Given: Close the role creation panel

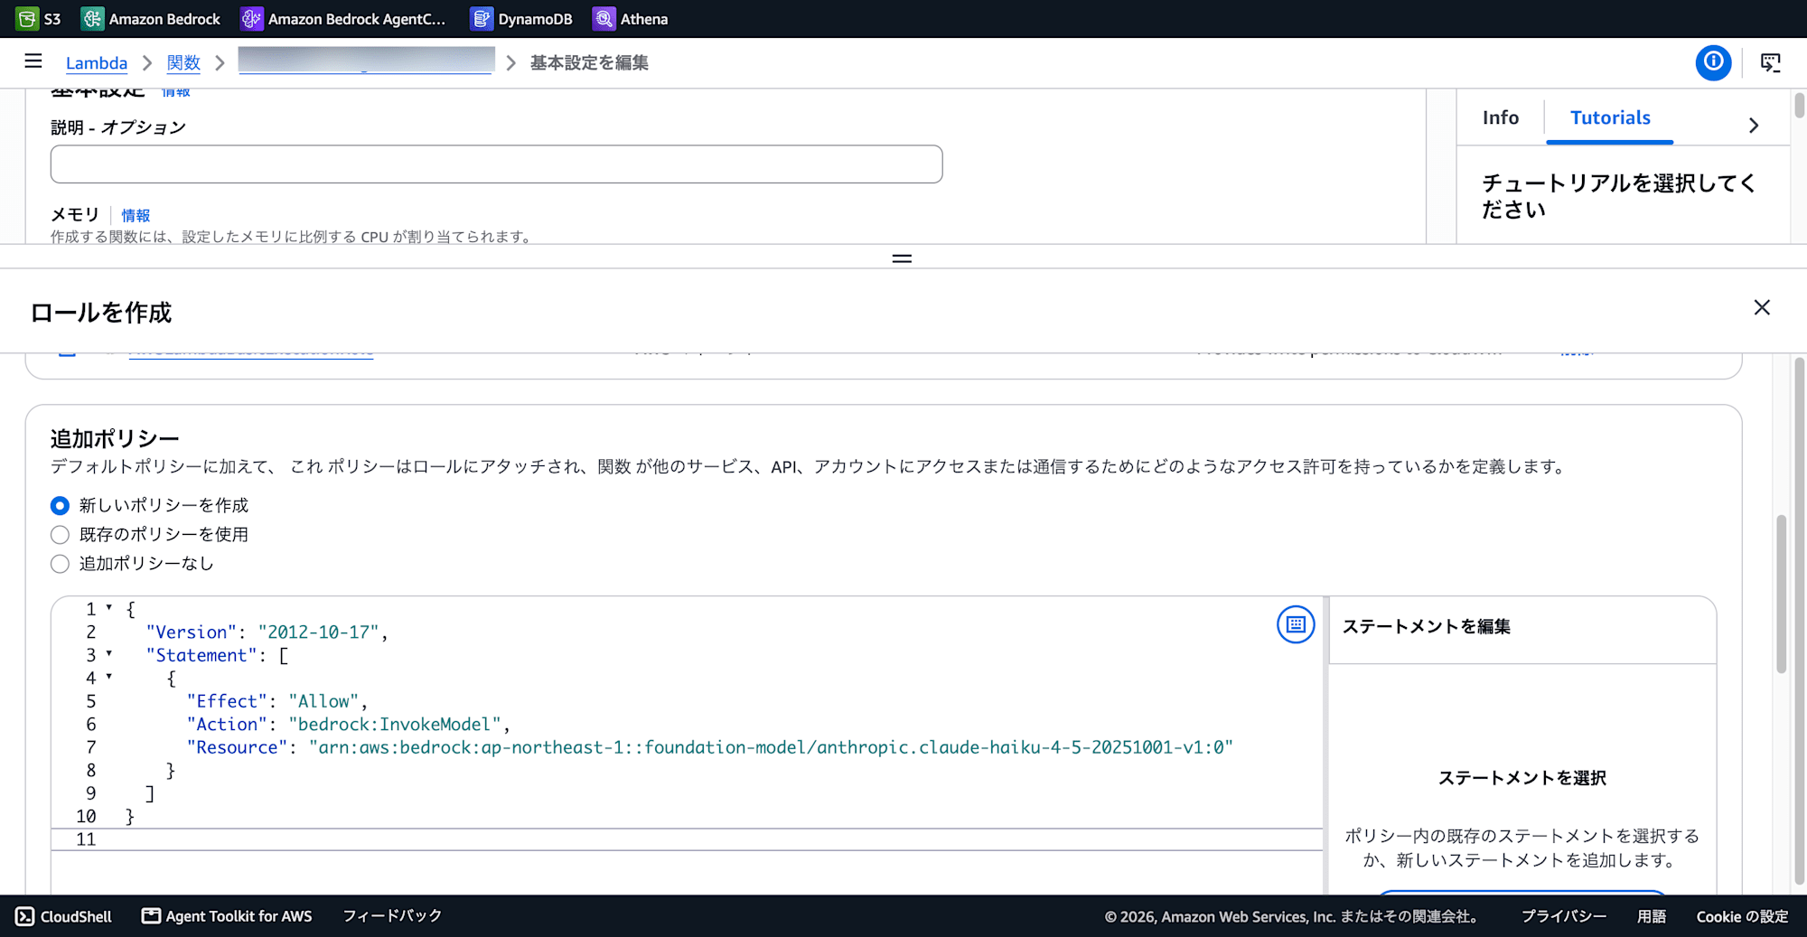Looking at the screenshot, I should pos(1762,307).
